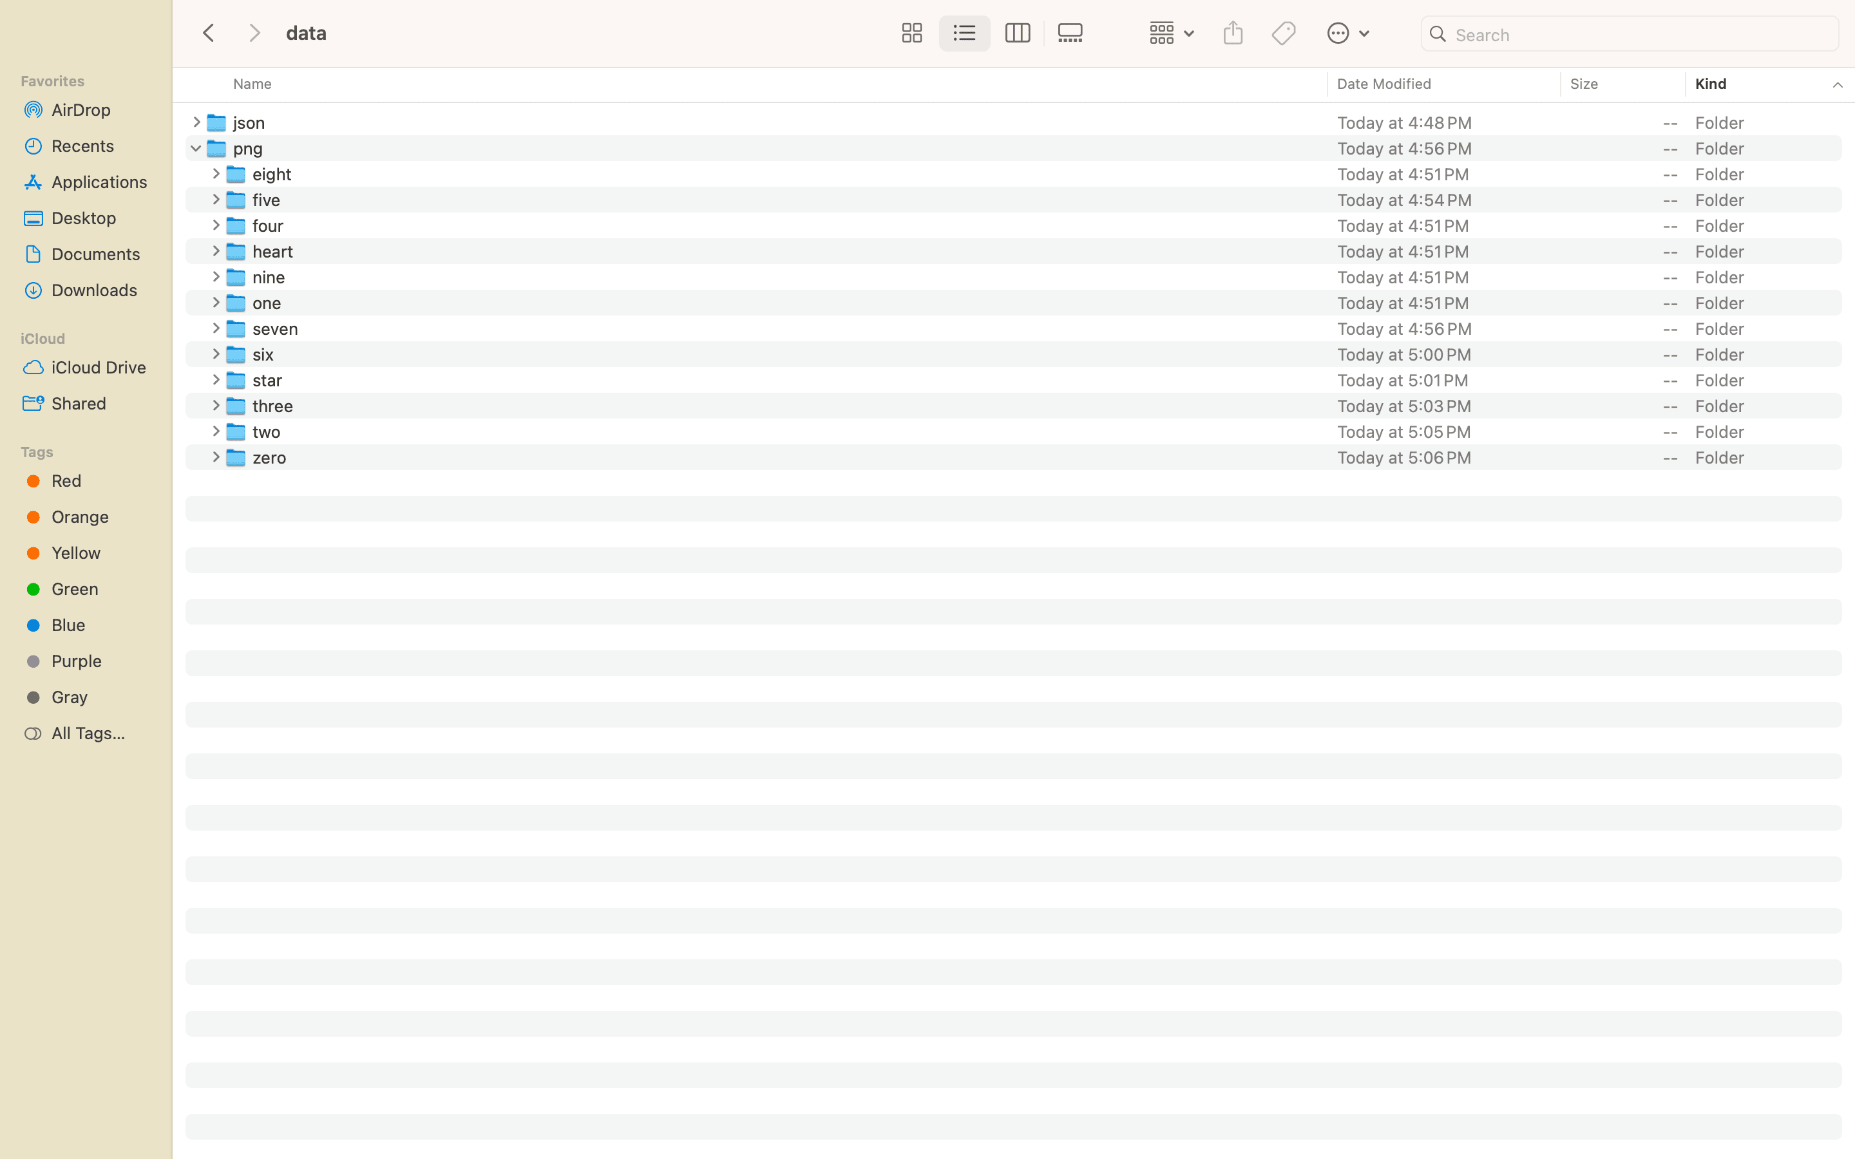Collapse the png folder

195,148
